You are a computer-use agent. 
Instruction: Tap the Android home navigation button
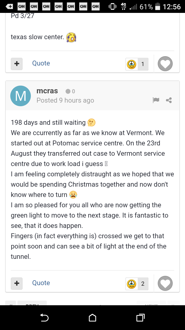point(92,318)
